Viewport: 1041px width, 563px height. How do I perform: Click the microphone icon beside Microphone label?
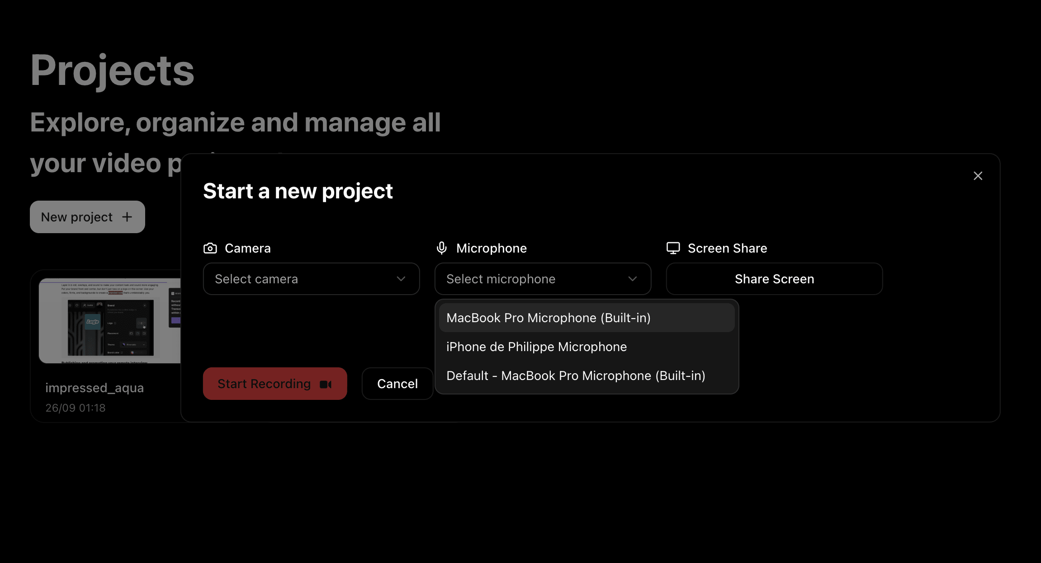click(441, 248)
